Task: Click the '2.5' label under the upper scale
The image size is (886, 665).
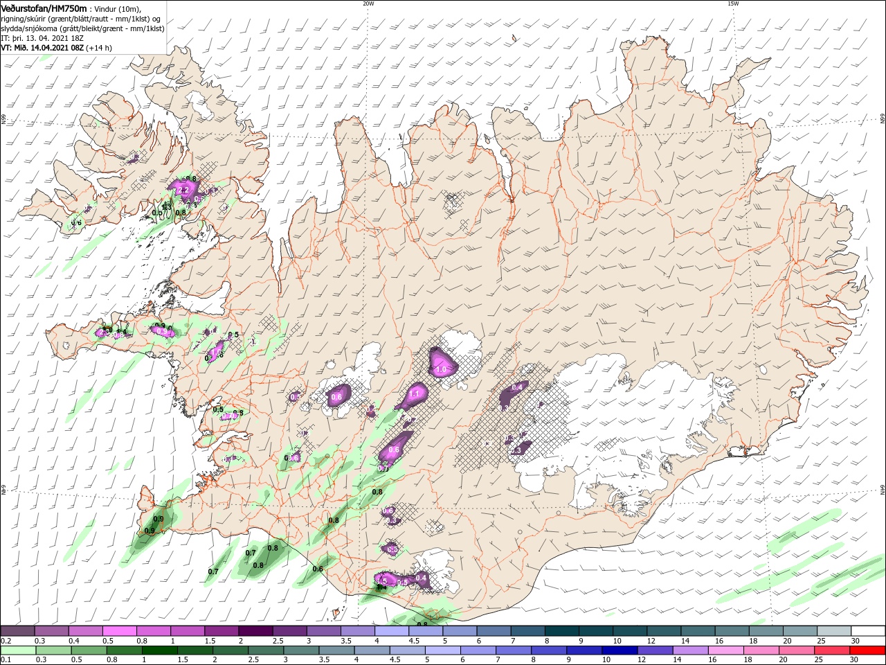Action: pyautogui.click(x=278, y=641)
